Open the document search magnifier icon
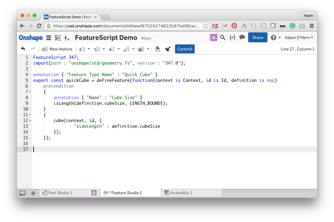This screenshot has height=222, width=334. click(x=223, y=38)
